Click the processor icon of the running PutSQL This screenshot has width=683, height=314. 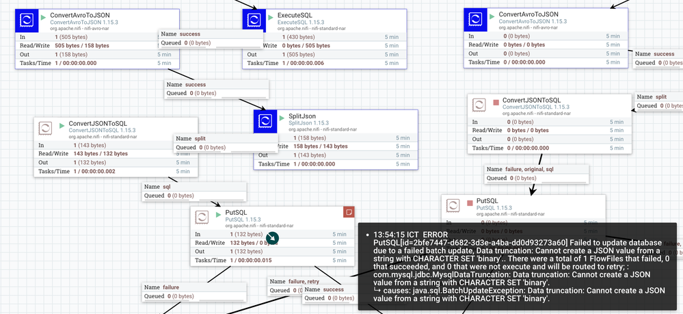(202, 218)
